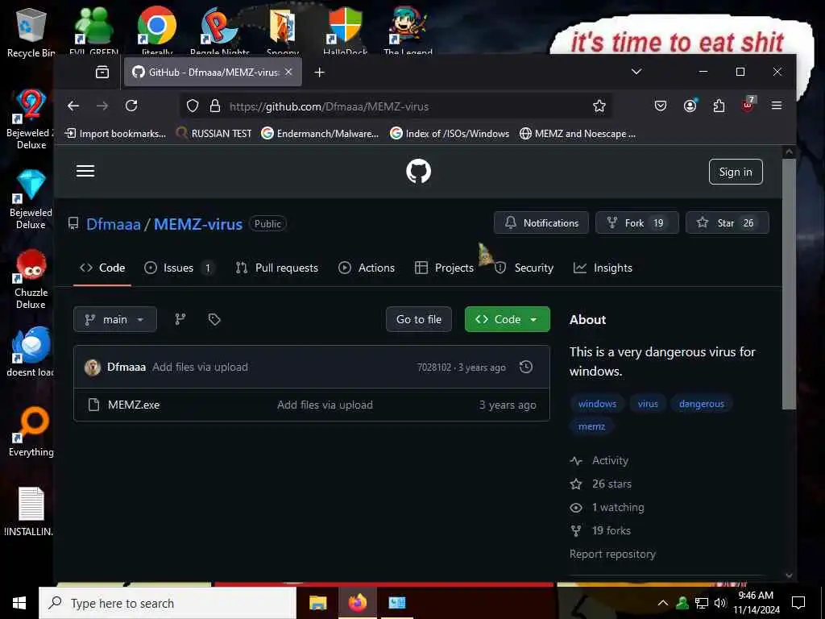Open commit history clock icon
This screenshot has height=619, width=825.
click(x=525, y=367)
